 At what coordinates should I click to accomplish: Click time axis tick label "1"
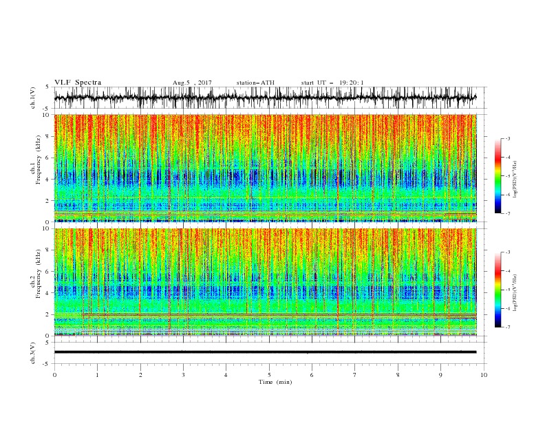point(97,375)
